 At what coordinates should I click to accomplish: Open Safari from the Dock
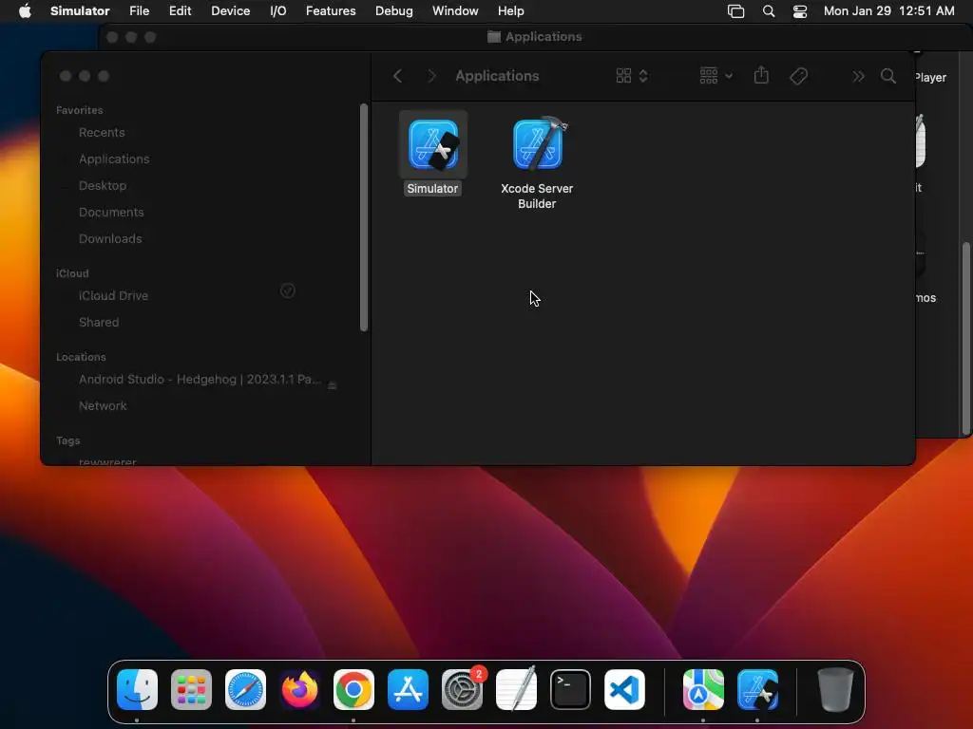click(x=246, y=690)
